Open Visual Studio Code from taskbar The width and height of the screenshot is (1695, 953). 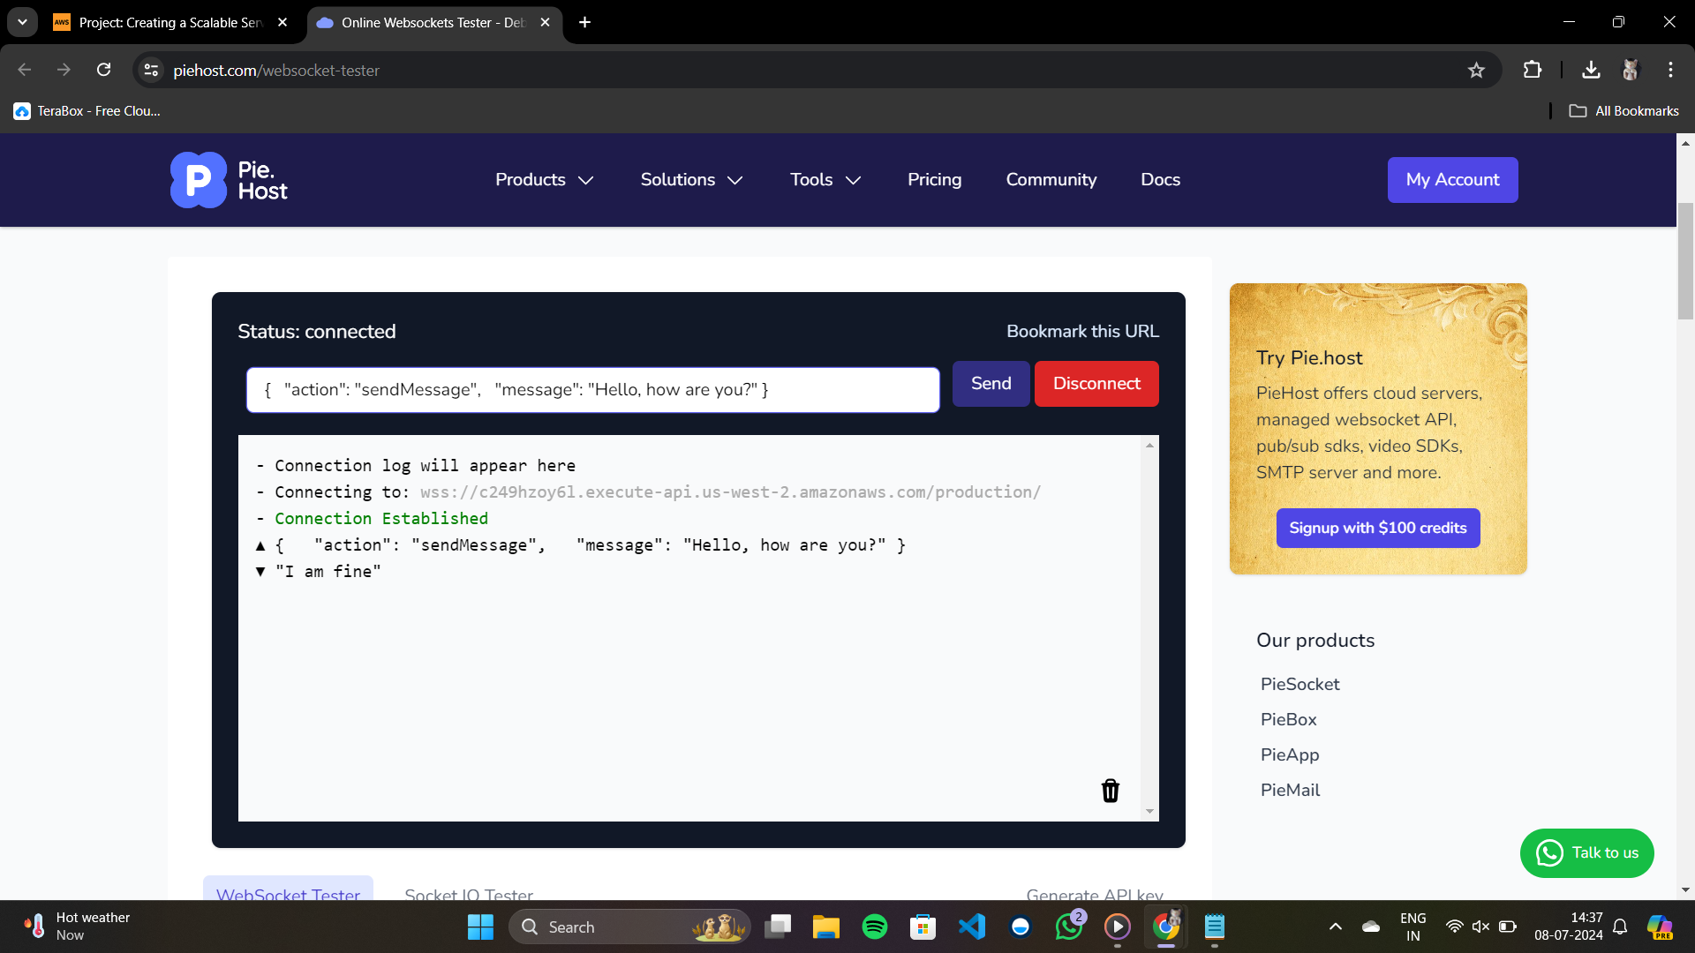[x=971, y=927]
